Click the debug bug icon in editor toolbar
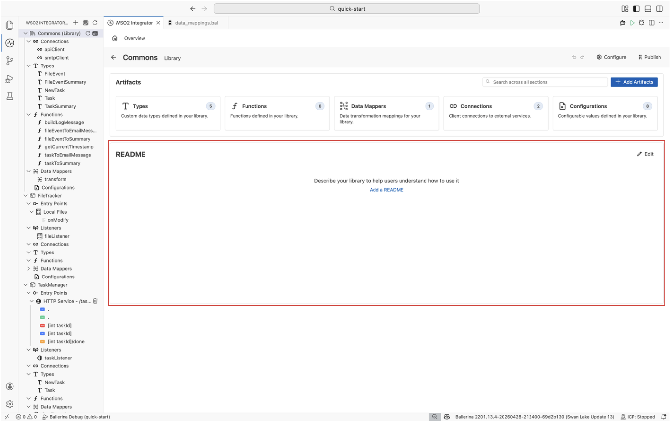Screen dimensions: 672x424 click(641, 23)
